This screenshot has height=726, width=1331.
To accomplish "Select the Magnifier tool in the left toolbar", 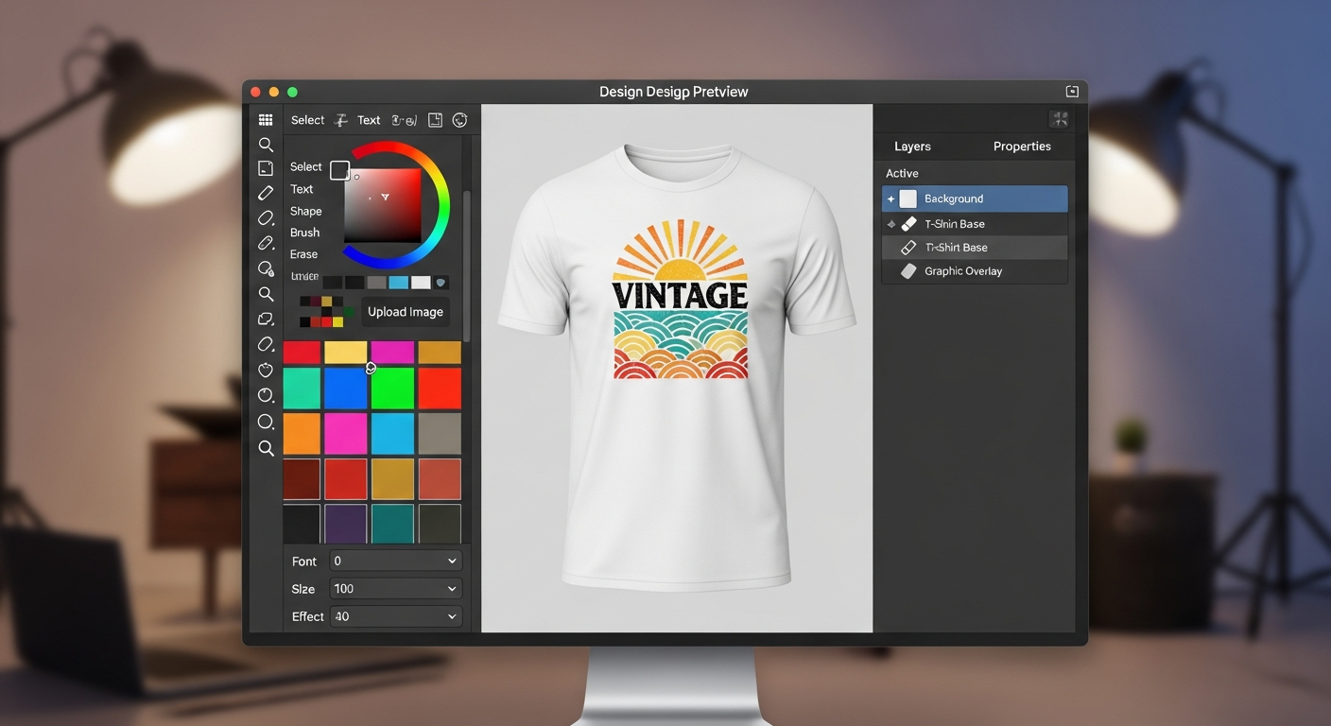I will tap(266, 144).
